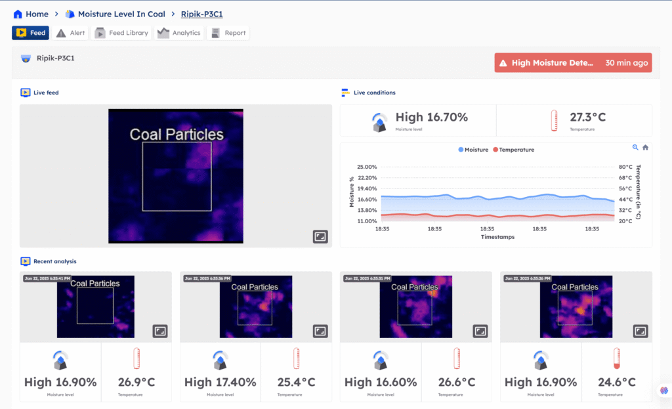672x409 pixels.
Task: Switch to the Alert tab
Action: pos(70,32)
